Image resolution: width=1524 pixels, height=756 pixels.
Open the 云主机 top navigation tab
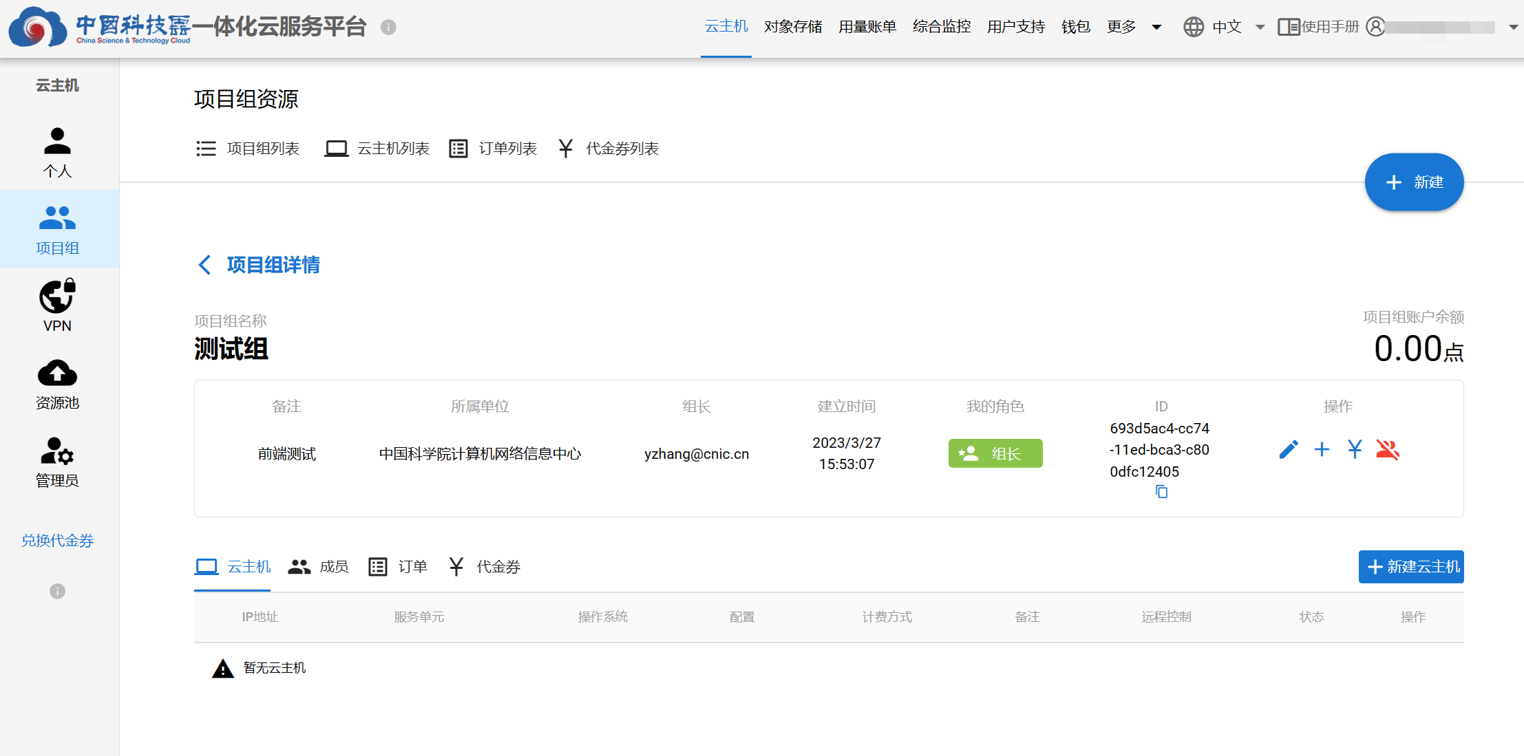coord(726,26)
